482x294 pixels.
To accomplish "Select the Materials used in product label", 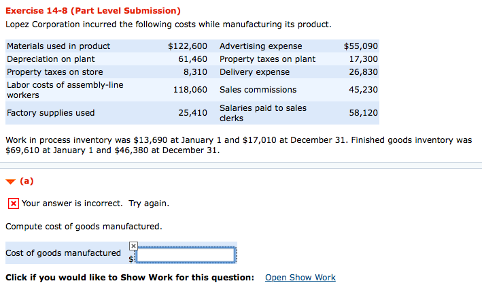I will (58, 46).
